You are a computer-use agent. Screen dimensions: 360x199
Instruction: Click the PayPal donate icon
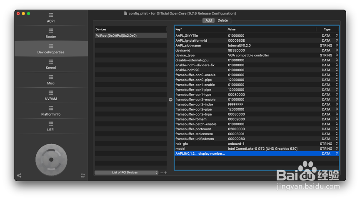(x=83, y=176)
